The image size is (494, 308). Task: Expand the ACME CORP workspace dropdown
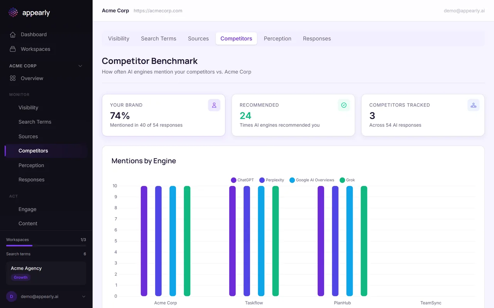point(80,65)
